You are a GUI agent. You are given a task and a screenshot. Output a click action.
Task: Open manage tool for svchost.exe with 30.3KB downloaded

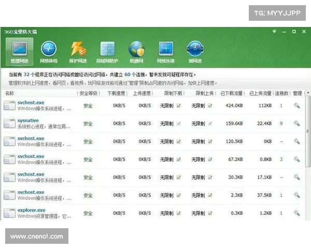coord(297,177)
